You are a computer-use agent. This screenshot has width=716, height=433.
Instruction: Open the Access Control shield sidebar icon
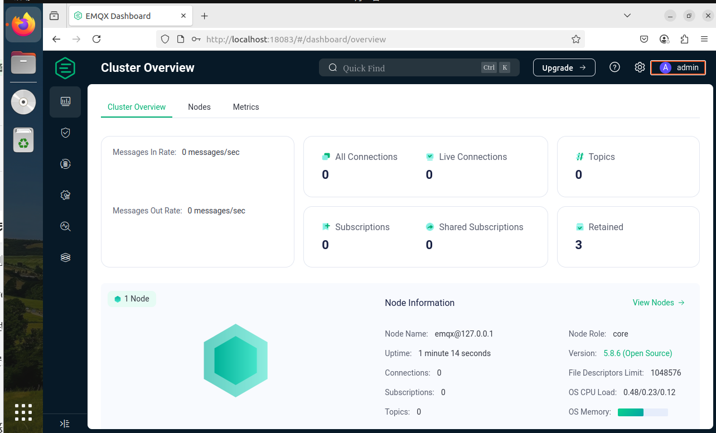pyautogui.click(x=65, y=133)
